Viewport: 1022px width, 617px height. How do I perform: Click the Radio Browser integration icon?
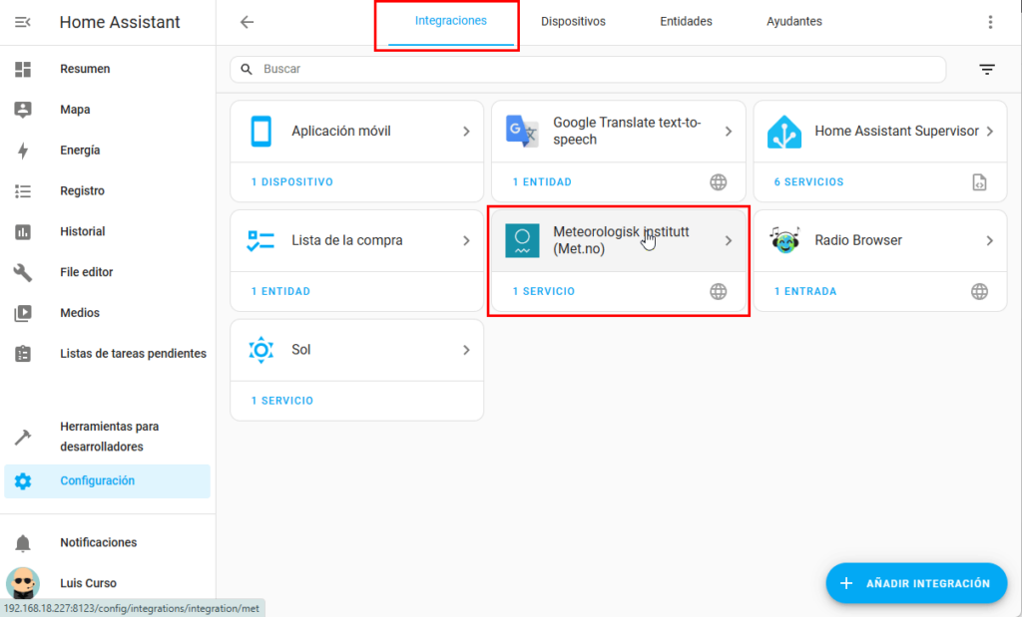[x=783, y=240]
